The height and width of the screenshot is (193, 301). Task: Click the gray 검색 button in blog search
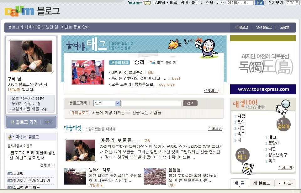point(190,103)
